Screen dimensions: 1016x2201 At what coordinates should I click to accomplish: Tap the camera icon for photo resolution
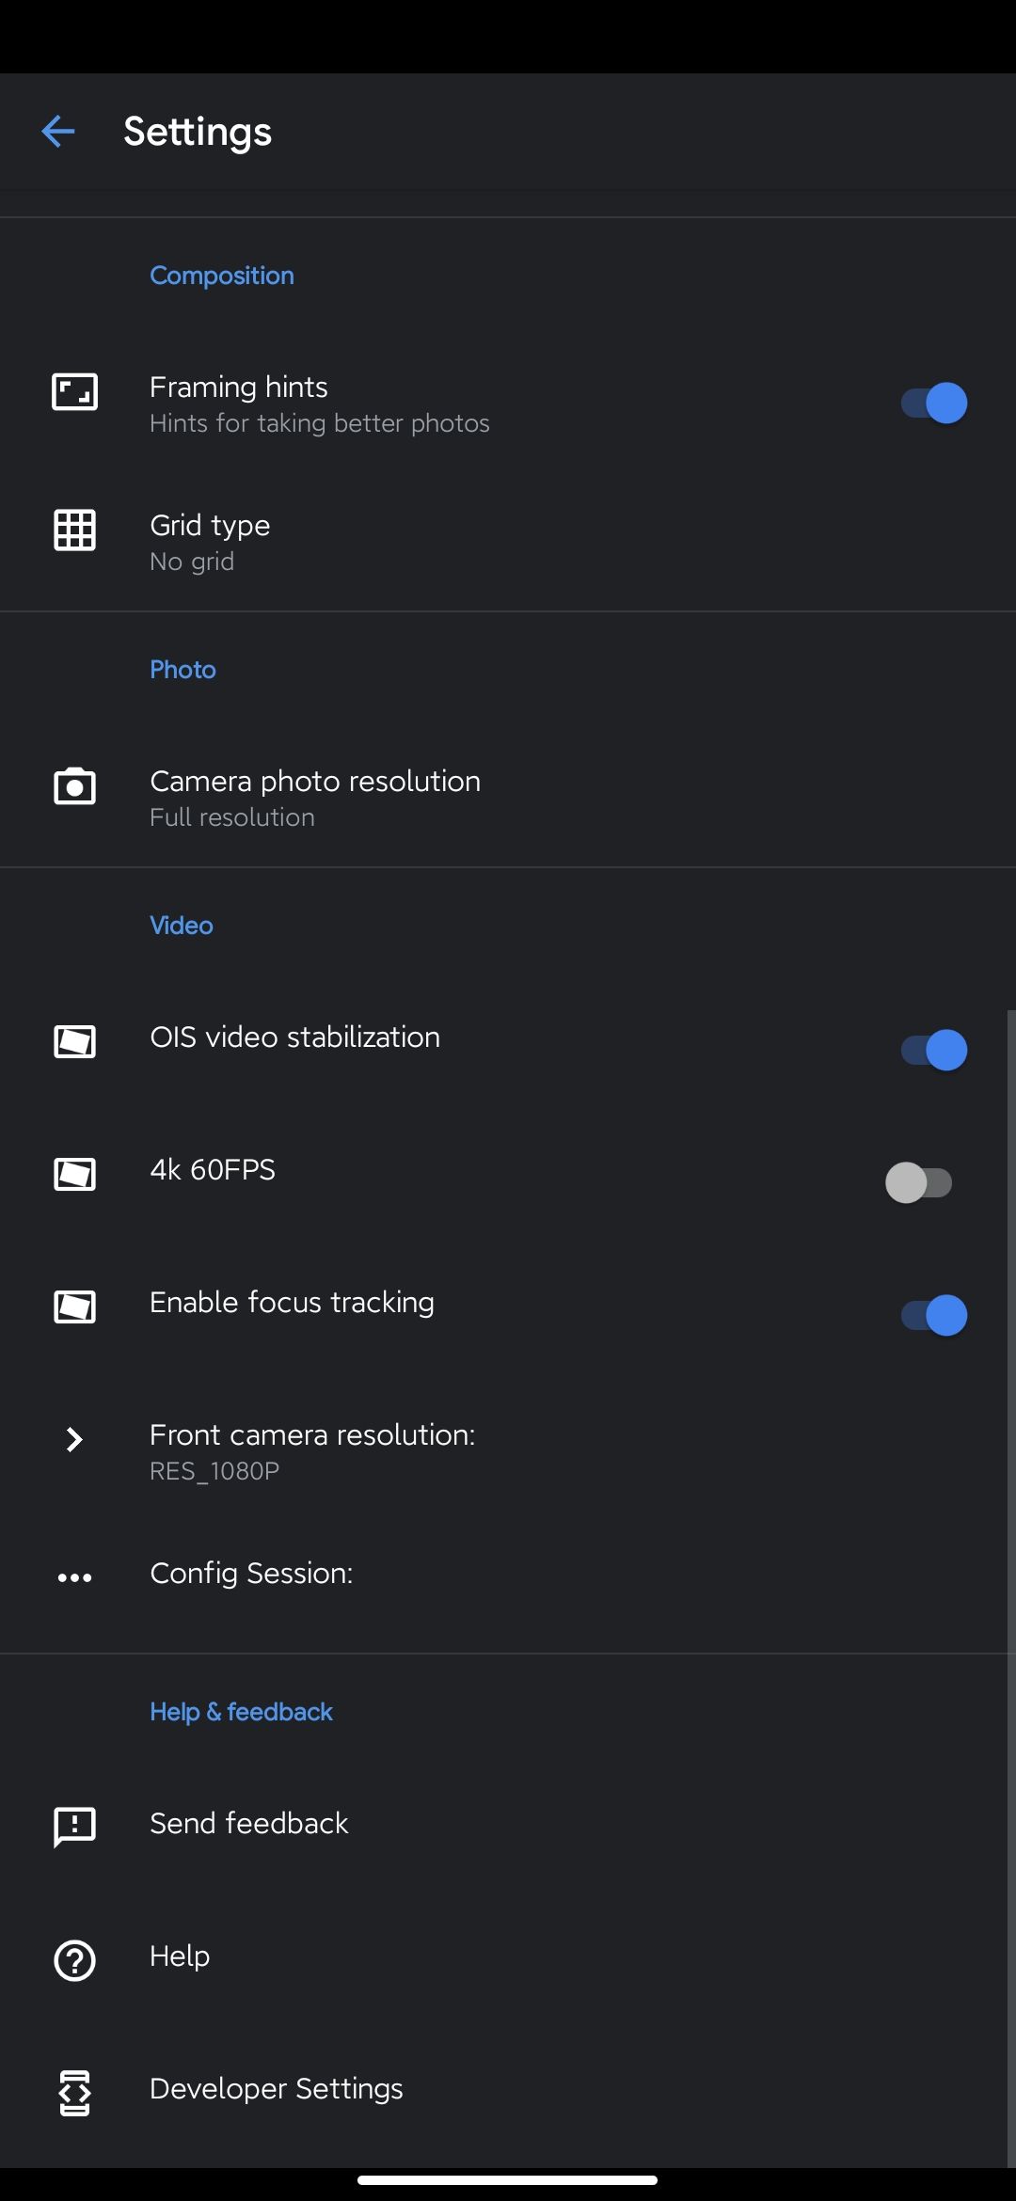coord(74,786)
